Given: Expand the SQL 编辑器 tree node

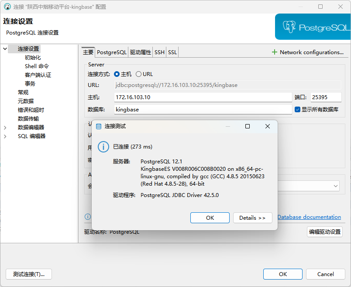Looking at the screenshot, I should pyautogui.click(x=5, y=136).
